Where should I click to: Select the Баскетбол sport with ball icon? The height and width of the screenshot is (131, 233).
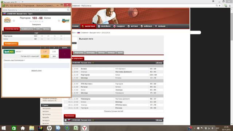tap(88, 26)
